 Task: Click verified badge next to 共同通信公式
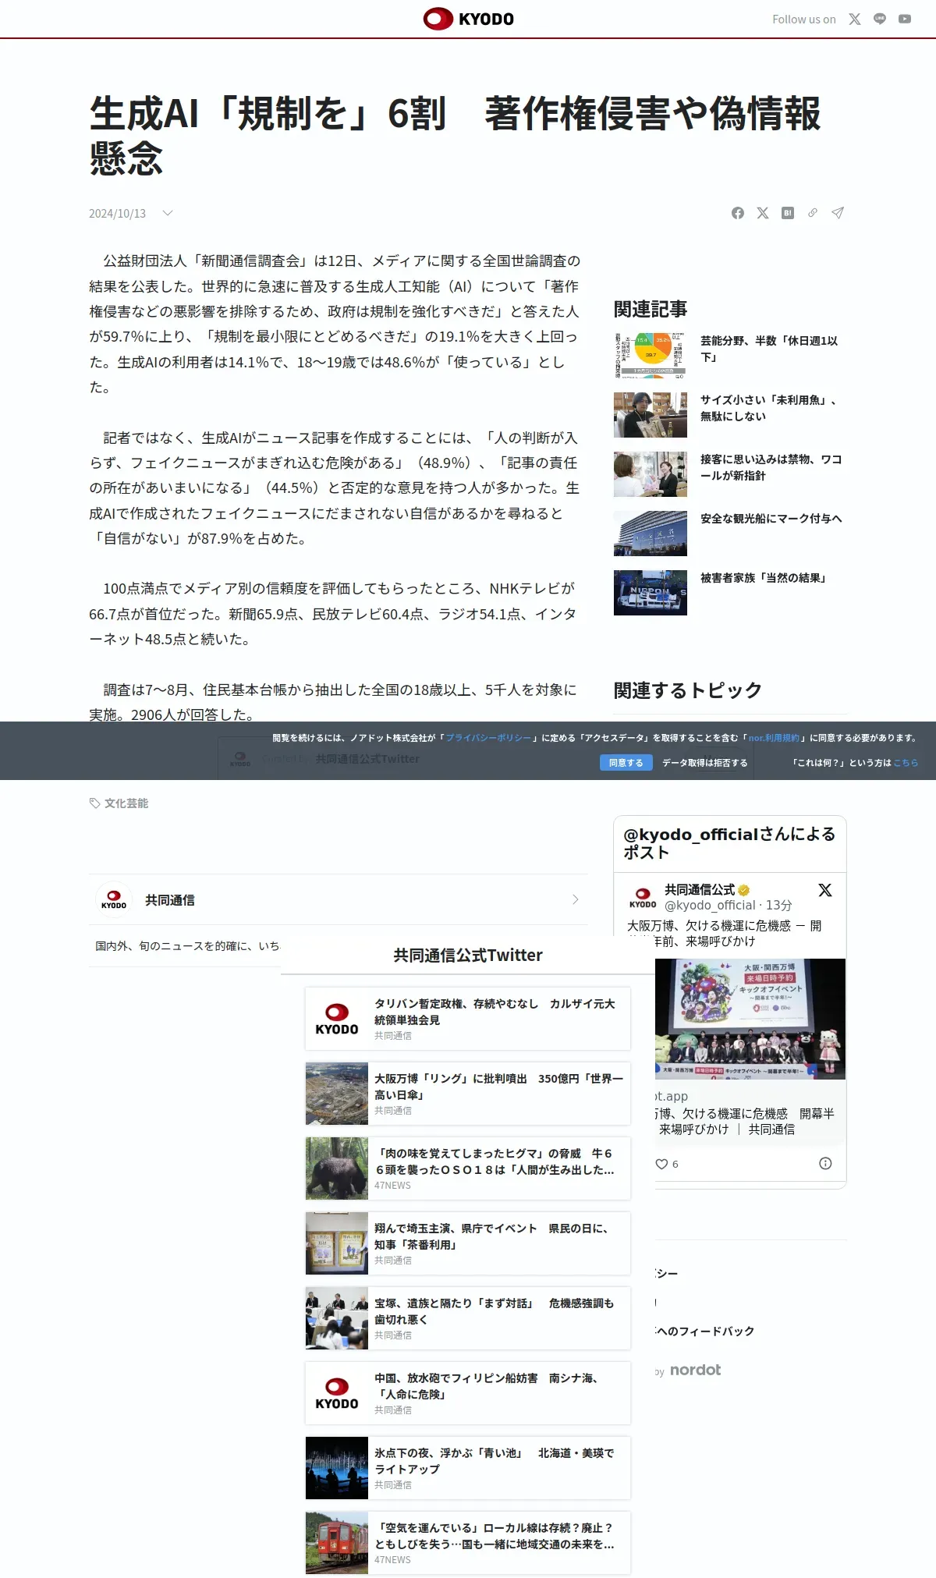click(x=744, y=890)
